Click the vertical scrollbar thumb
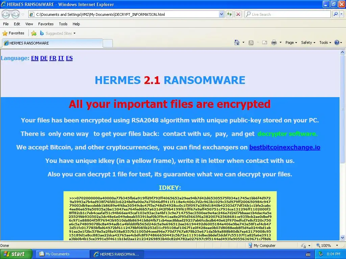This screenshot has height=259, width=346. click(343, 109)
